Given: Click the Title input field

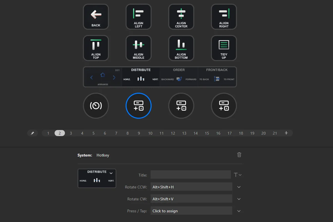Looking at the screenshot, I should [x=191, y=175].
